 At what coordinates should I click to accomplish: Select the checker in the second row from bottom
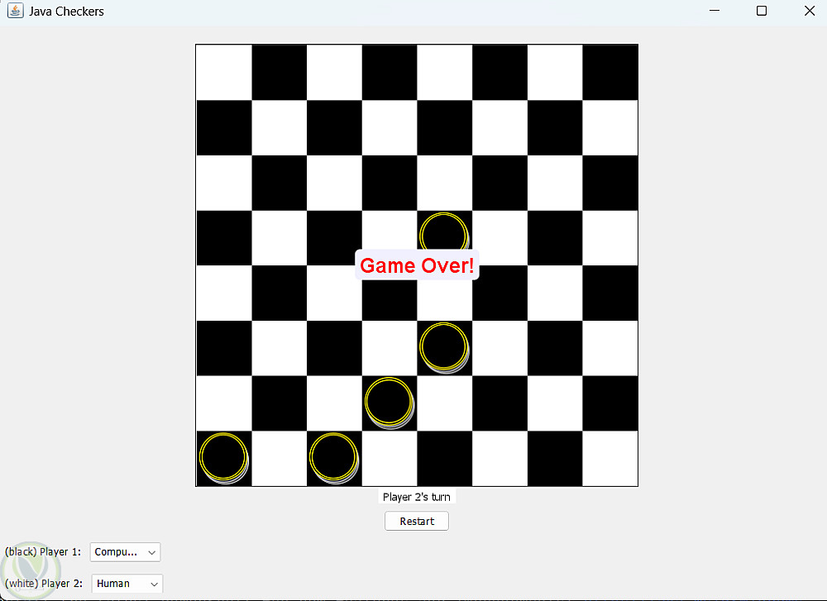pyautogui.click(x=390, y=403)
